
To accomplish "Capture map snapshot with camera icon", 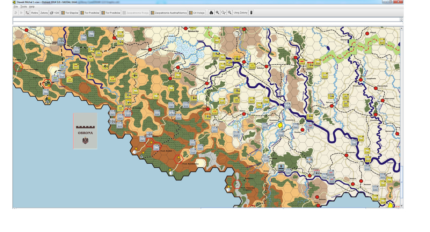I will pyautogui.click(x=211, y=13).
